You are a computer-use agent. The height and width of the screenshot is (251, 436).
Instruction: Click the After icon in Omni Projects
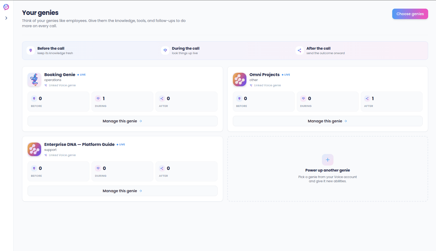pyautogui.click(x=367, y=99)
